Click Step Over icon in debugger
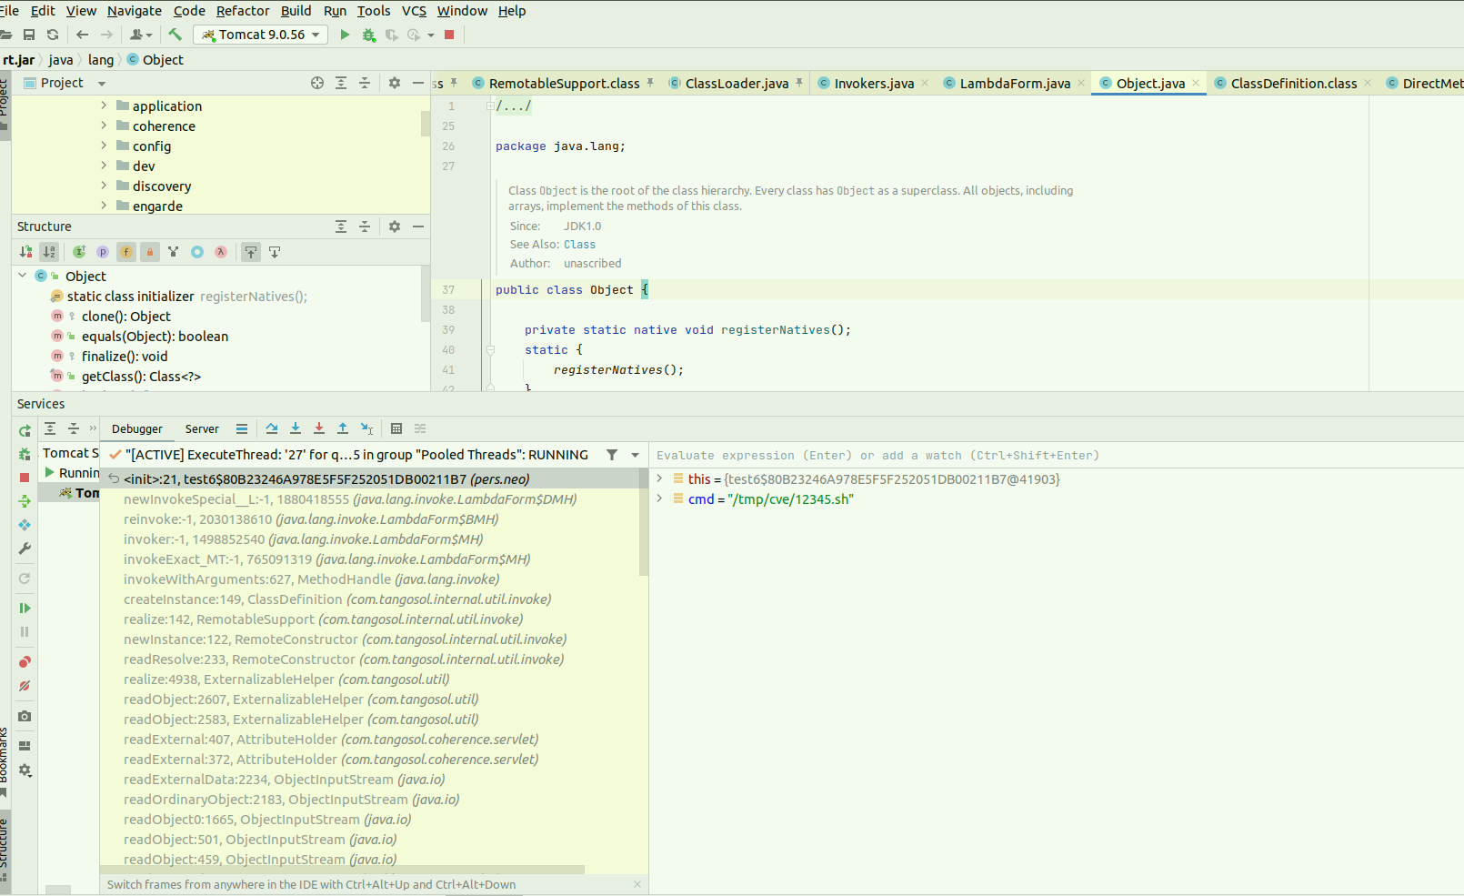This screenshot has height=896, width=1464. [x=272, y=428]
